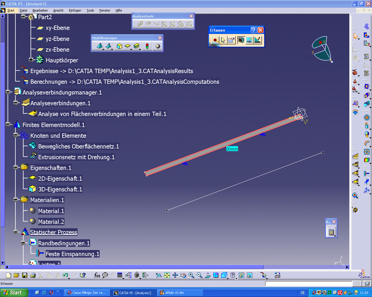This screenshot has width=372, height=297.
Task: Click the compute gear icon on right toolbar
Action: click(x=355, y=210)
